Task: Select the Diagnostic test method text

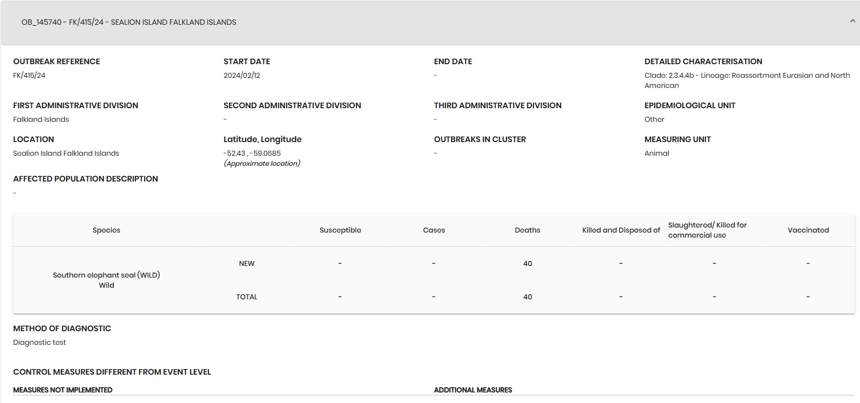Action: [x=39, y=342]
